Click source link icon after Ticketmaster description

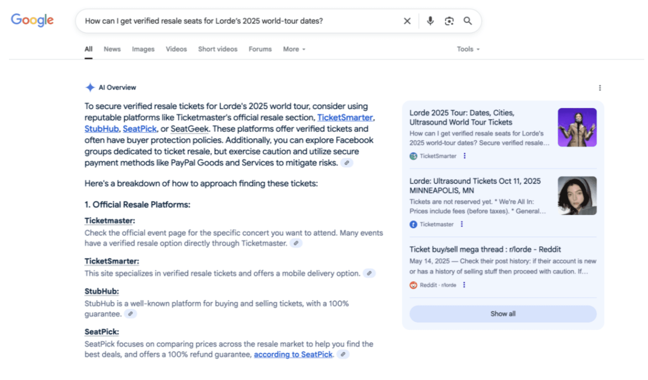pos(296,243)
